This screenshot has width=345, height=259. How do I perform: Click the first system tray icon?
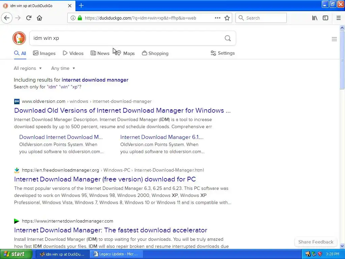pos(308,254)
